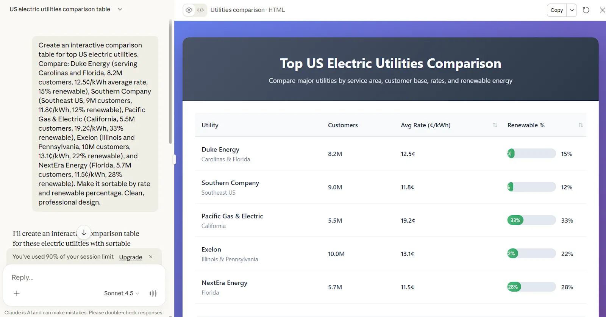
Task: Start voice mode with waveform icon
Action: coord(153,294)
